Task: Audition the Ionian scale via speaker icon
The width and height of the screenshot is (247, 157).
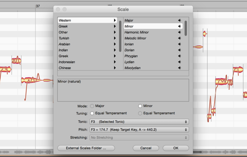Action: (179, 44)
